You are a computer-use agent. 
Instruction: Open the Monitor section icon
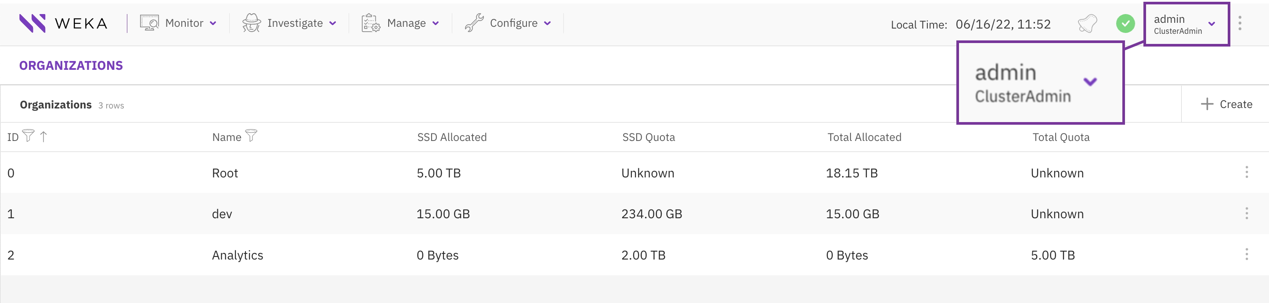click(148, 23)
